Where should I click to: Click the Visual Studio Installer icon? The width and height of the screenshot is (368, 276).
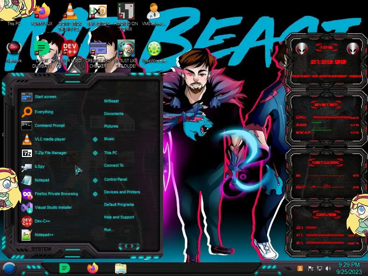tap(27, 207)
